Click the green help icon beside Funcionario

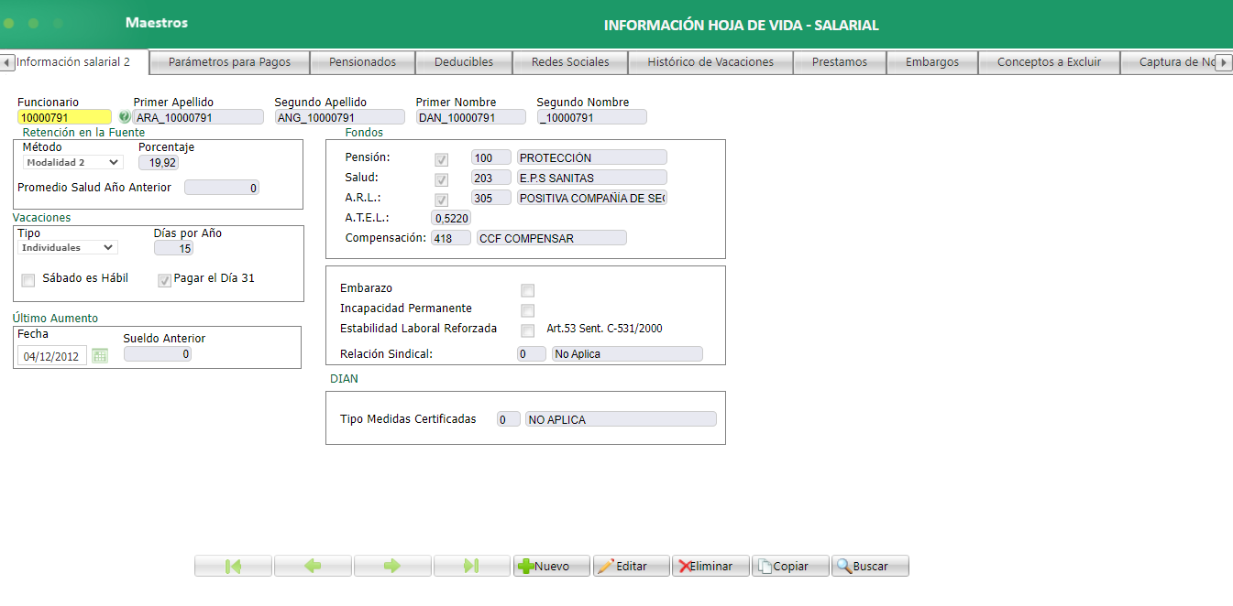tap(123, 116)
